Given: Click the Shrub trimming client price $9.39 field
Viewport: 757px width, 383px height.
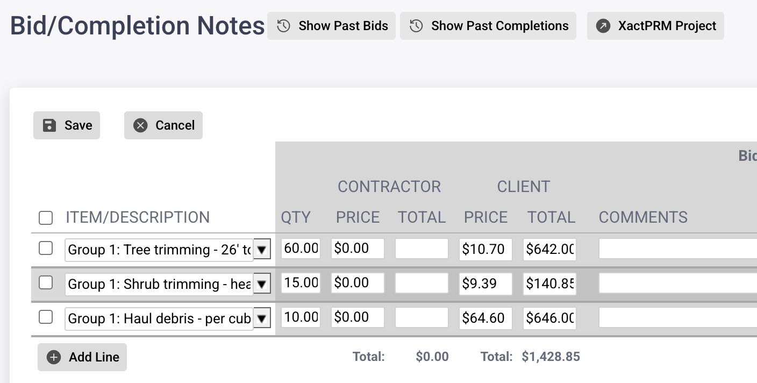Looking at the screenshot, I should point(485,283).
